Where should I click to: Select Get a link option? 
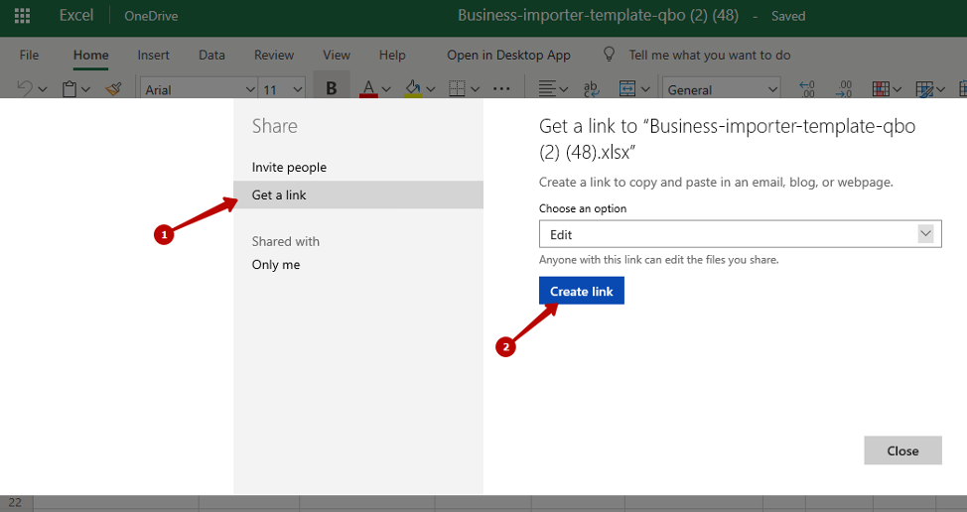358,194
